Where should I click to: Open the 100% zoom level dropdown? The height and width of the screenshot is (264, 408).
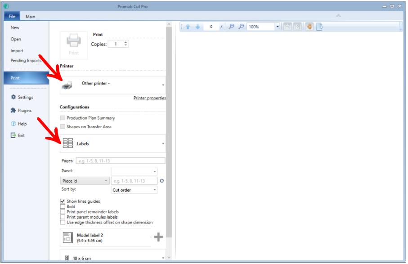point(278,27)
